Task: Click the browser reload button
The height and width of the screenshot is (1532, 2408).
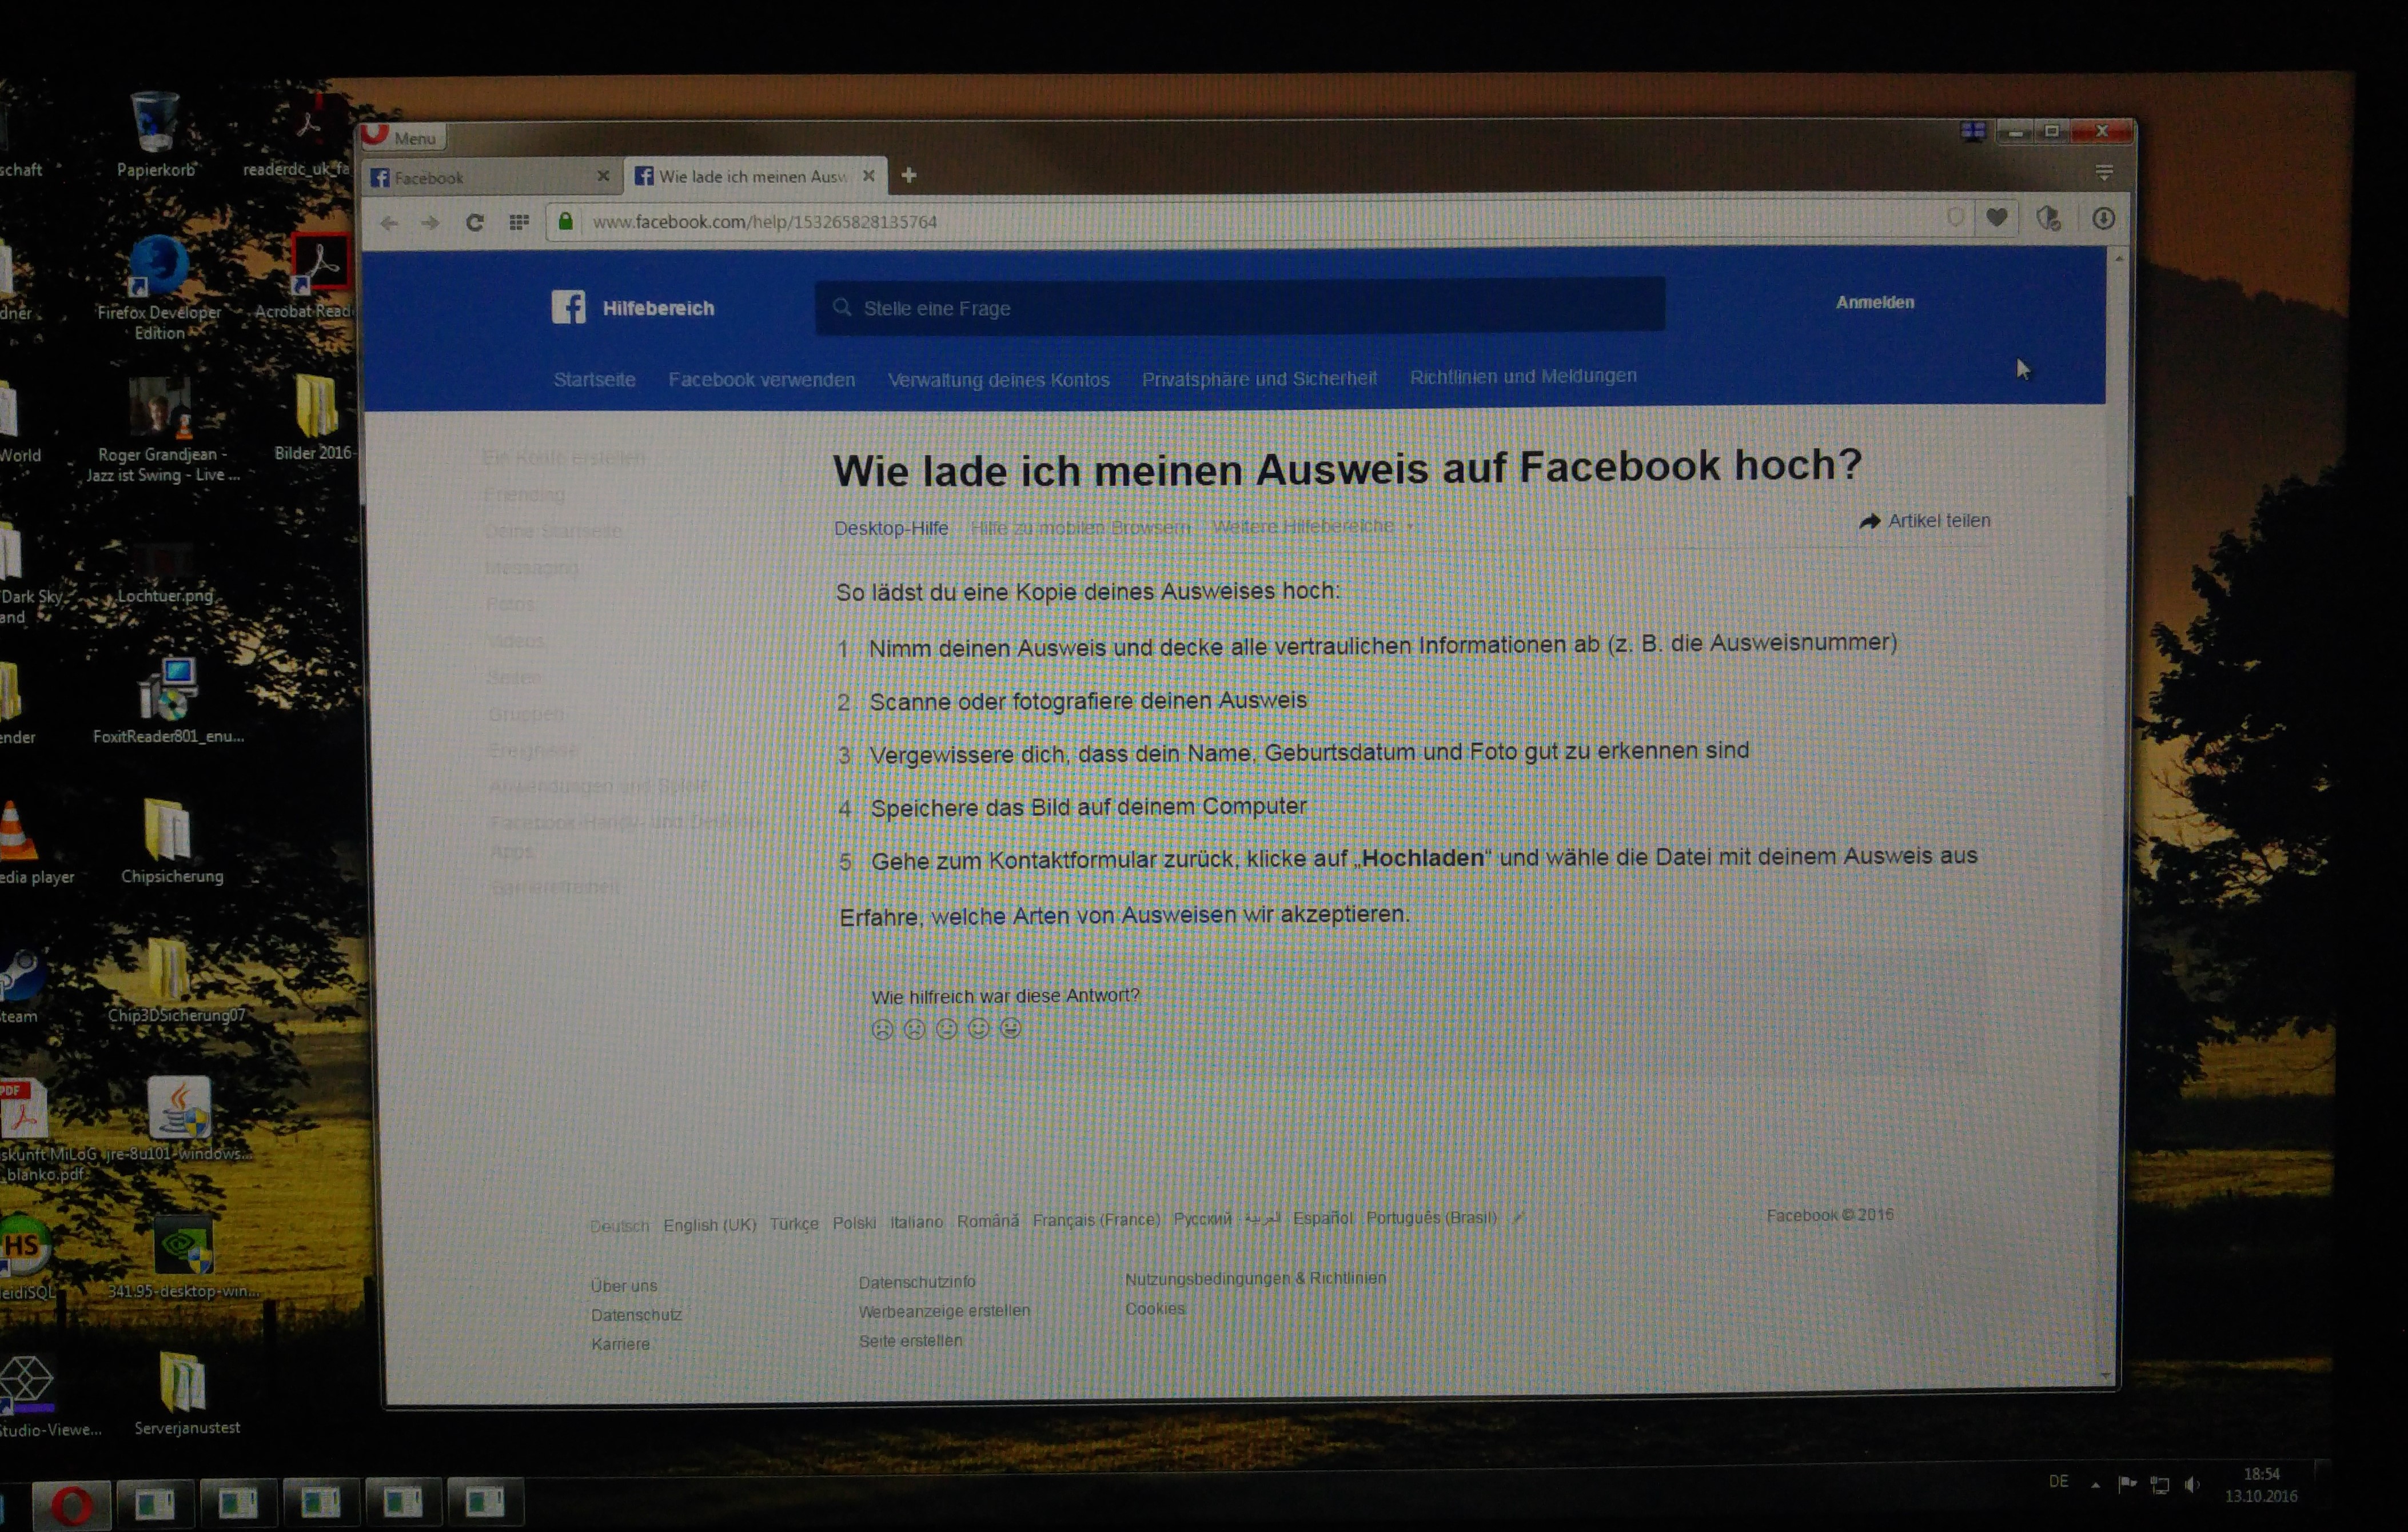Action: tap(475, 222)
